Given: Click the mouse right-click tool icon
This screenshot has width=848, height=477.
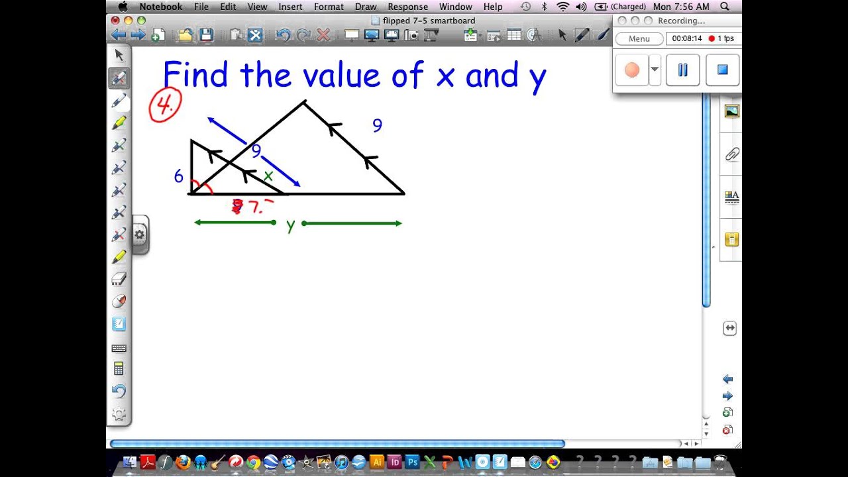Looking at the screenshot, I should [119, 301].
